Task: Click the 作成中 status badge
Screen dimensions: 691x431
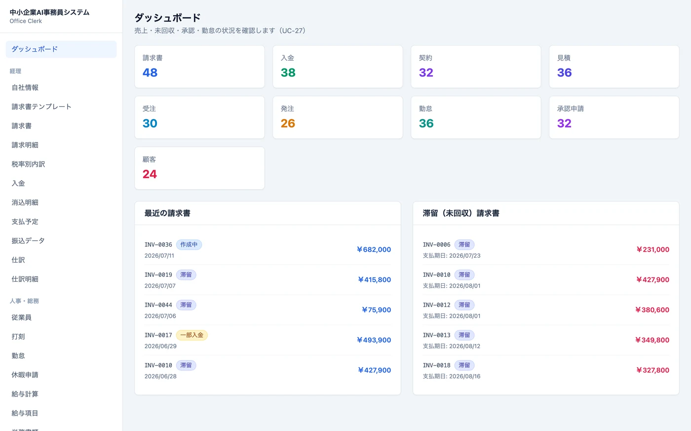Action: click(x=189, y=245)
